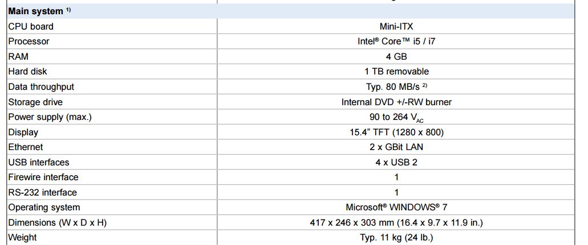Select the Intel Core i5 / i7 text

pyautogui.click(x=396, y=41)
